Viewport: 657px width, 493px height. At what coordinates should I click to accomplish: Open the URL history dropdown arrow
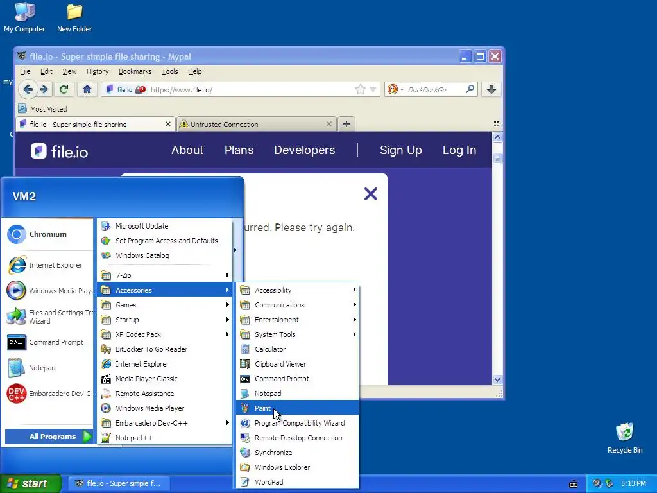tap(373, 89)
